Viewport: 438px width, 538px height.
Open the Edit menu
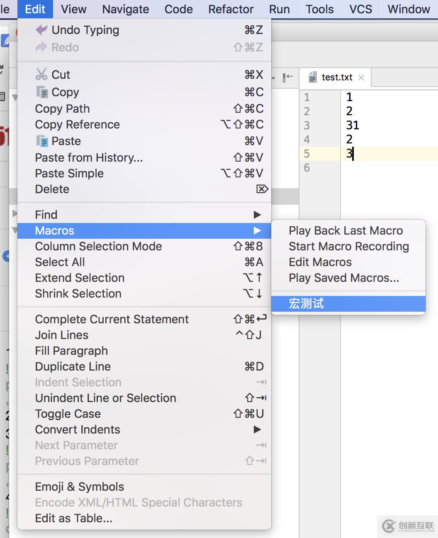pyautogui.click(x=35, y=9)
